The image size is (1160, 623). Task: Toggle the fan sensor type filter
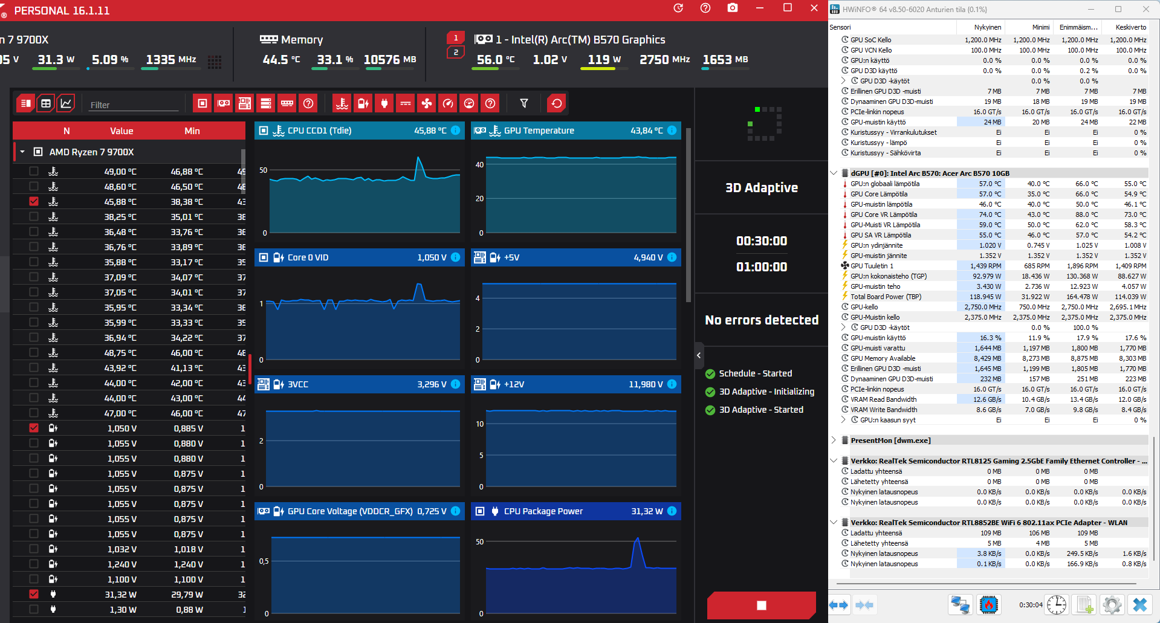[x=427, y=104]
